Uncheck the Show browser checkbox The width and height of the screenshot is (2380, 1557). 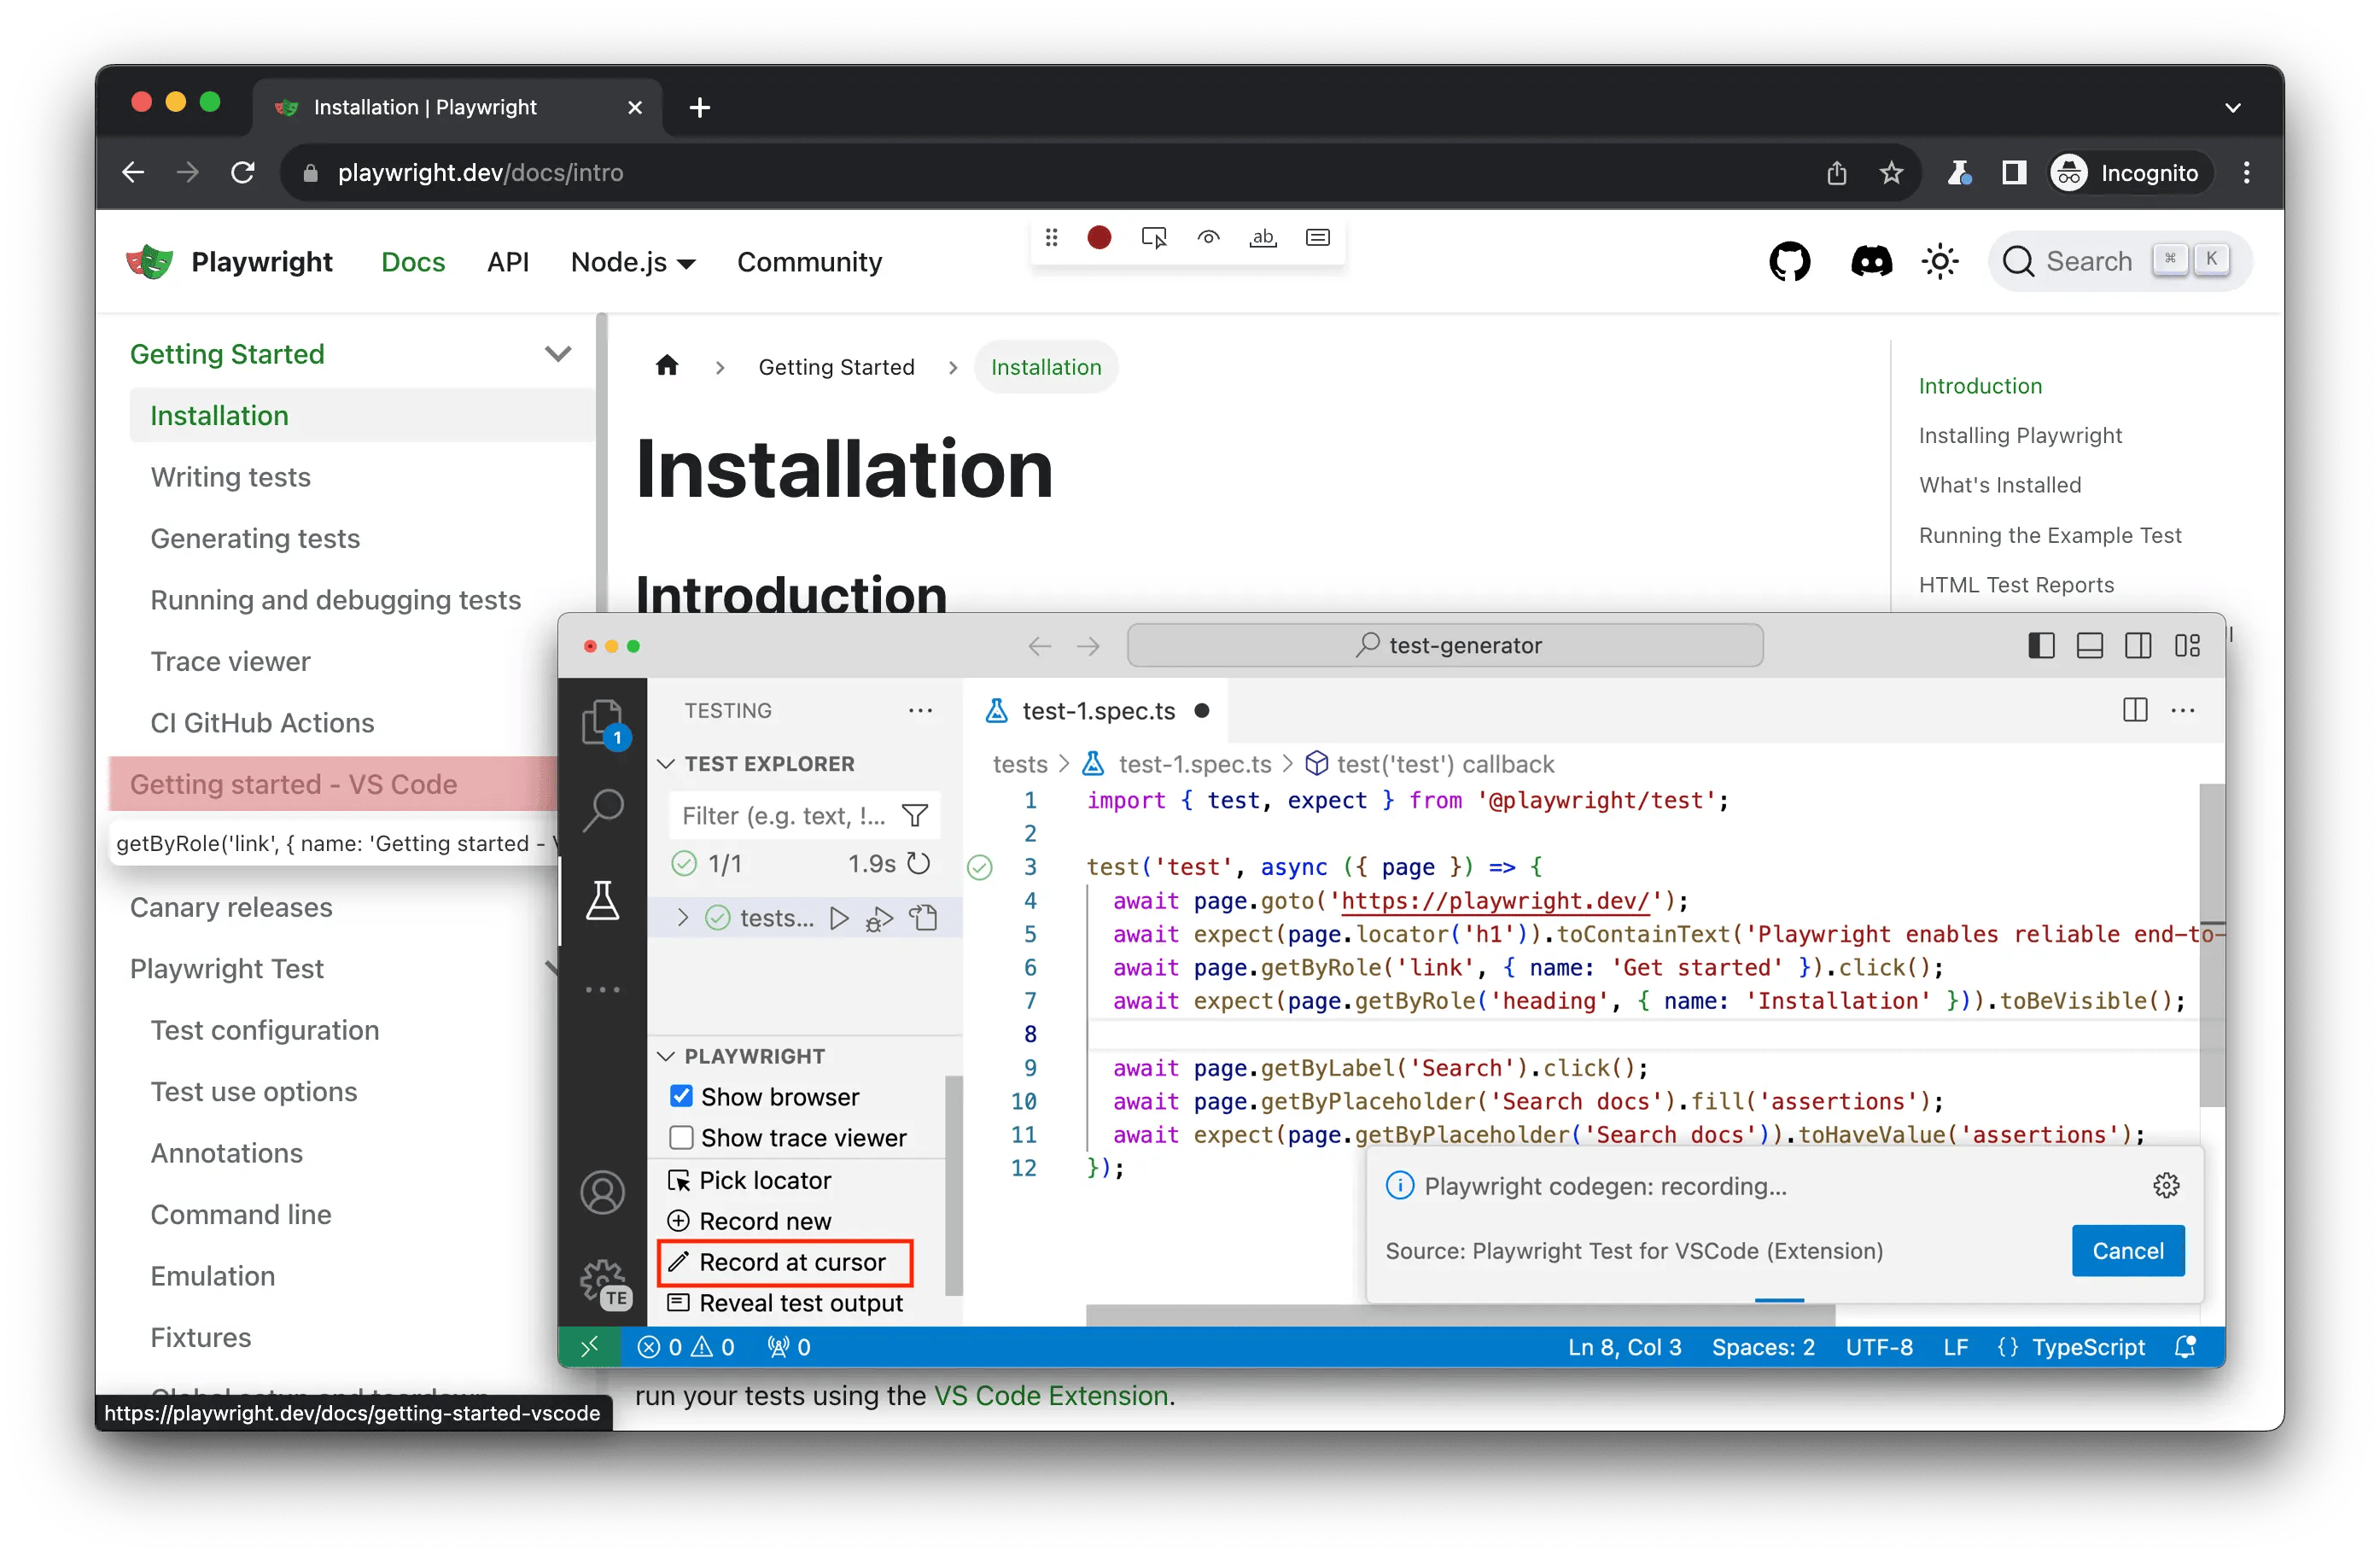pyautogui.click(x=681, y=1096)
